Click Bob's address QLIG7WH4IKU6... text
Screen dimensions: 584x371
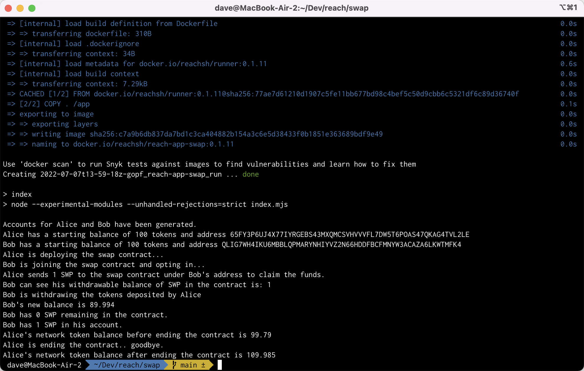[x=341, y=245]
